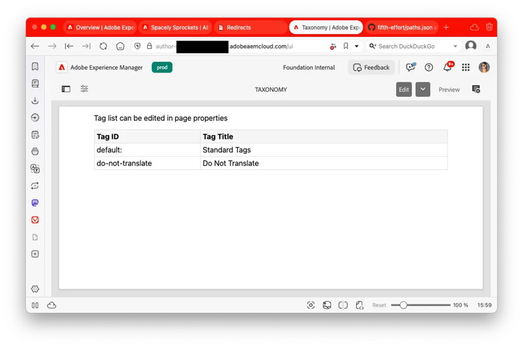Open the Vivaldi web panel
Screen dimensions: 523x347
[35, 219]
